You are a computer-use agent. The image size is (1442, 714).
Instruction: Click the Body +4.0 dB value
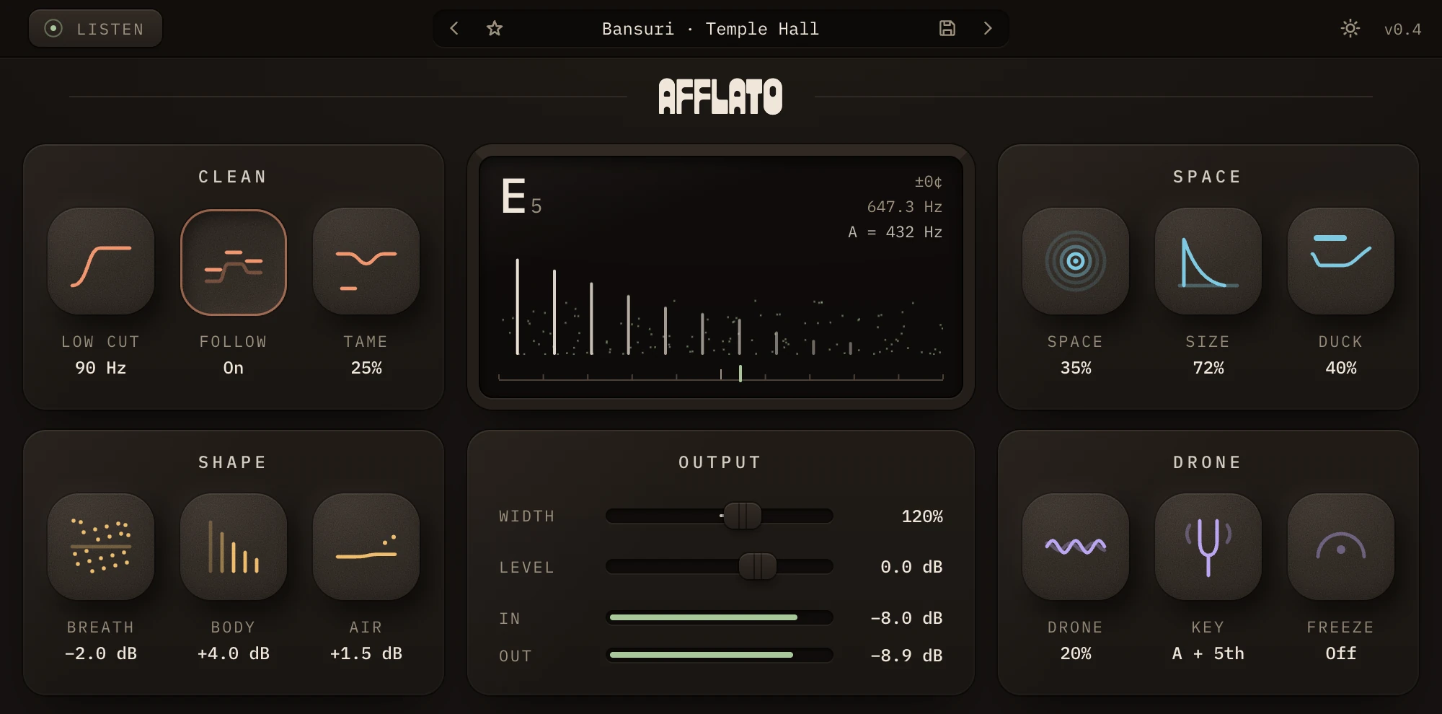234,653
